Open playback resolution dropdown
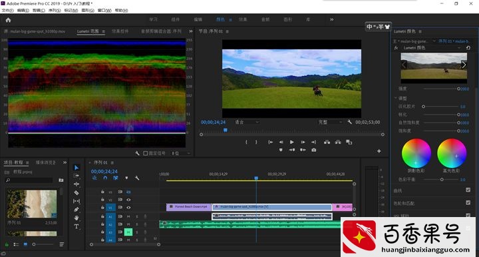Viewport: 479px width, 257px height. click(x=330, y=122)
